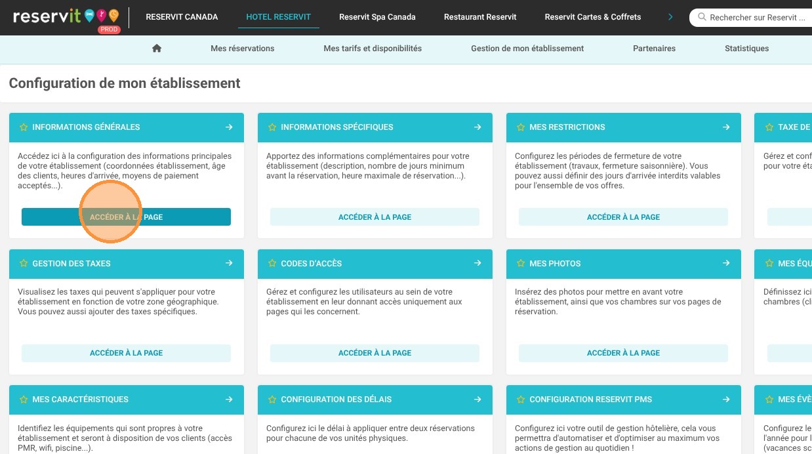Click the Configuration de mon établissement heading
812x454 pixels.
[x=125, y=83]
